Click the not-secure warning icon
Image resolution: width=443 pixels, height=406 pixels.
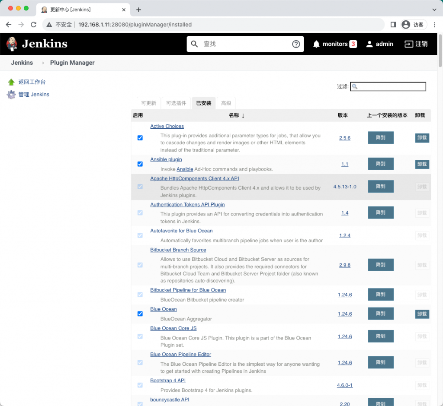tap(49, 25)
